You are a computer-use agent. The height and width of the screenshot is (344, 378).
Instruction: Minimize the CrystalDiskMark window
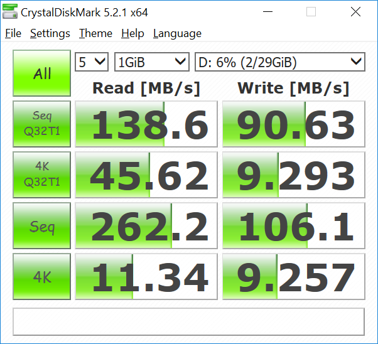tap(267, 11)
